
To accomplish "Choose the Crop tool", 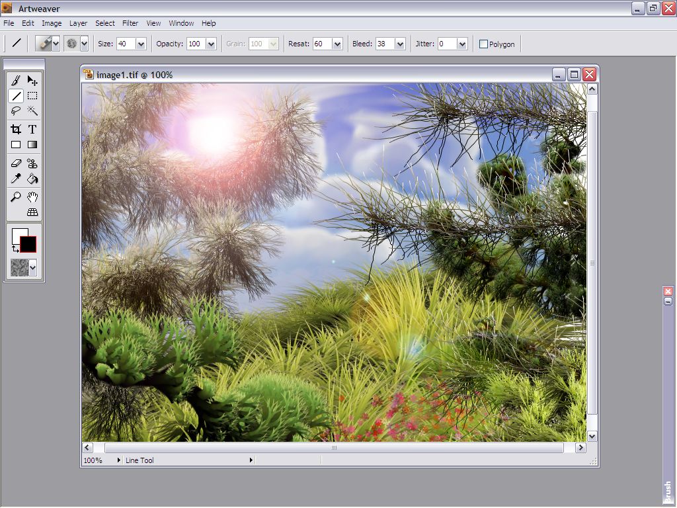I will pos(16,129).
